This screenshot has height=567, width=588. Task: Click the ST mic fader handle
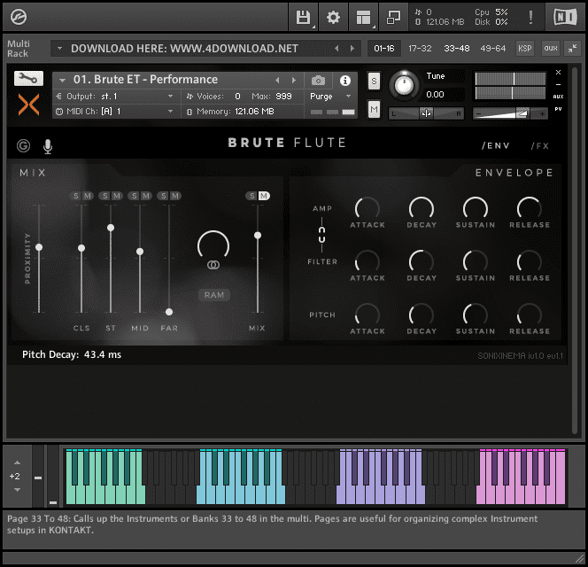(111, 228)
